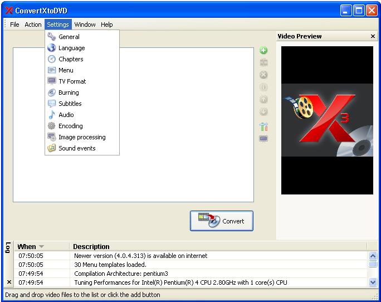This screenshot has width=381, height=302.
Task: Click the log scrollbar thumb
Action: click(373, 264)
